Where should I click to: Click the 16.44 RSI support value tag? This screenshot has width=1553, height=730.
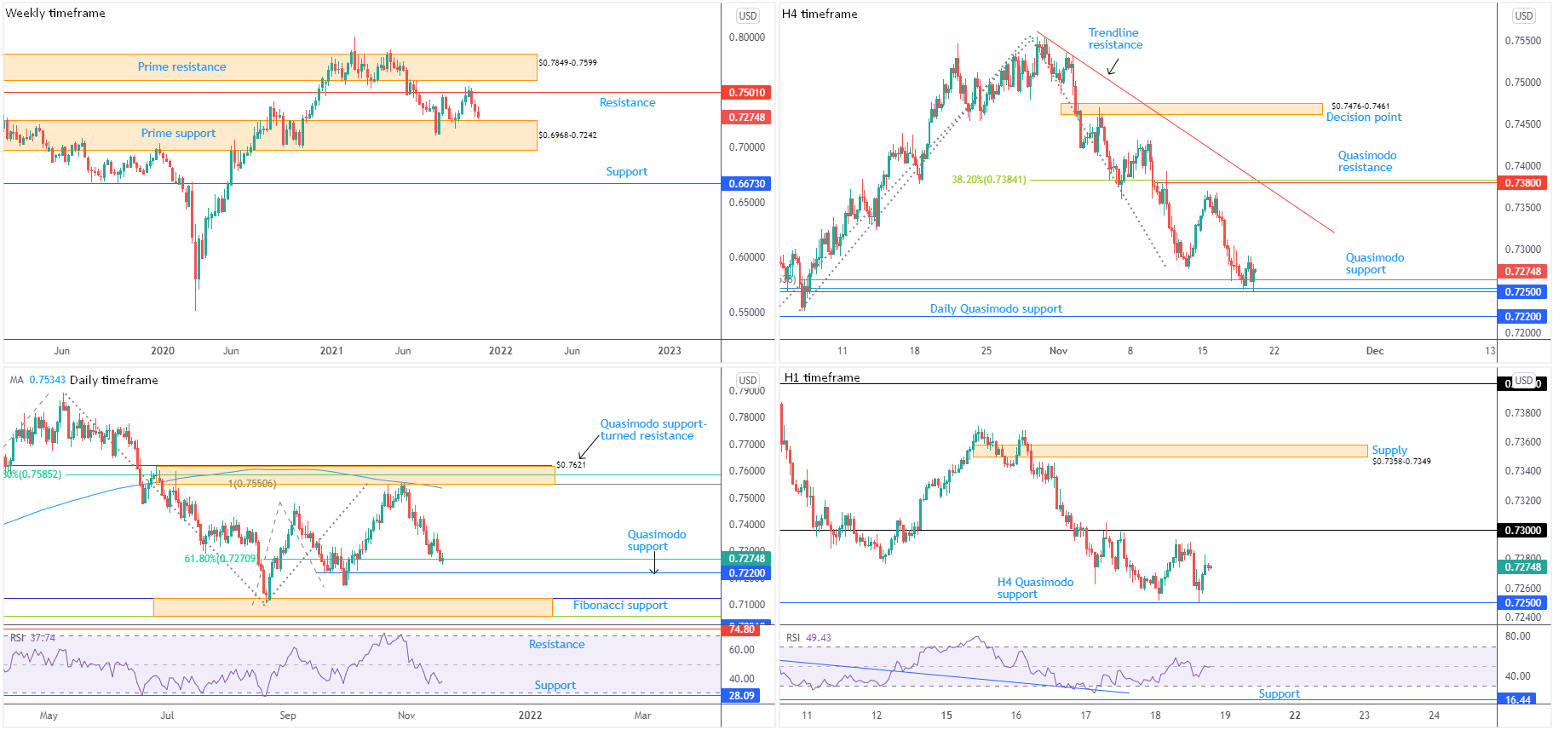(1517, 699)
